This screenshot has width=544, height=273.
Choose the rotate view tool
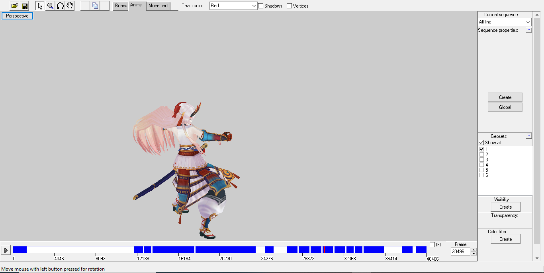point(60,6)
